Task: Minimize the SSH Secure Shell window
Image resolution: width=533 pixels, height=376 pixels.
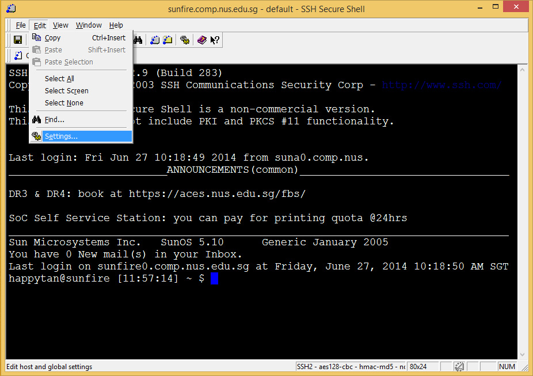Action: point(480,7)
